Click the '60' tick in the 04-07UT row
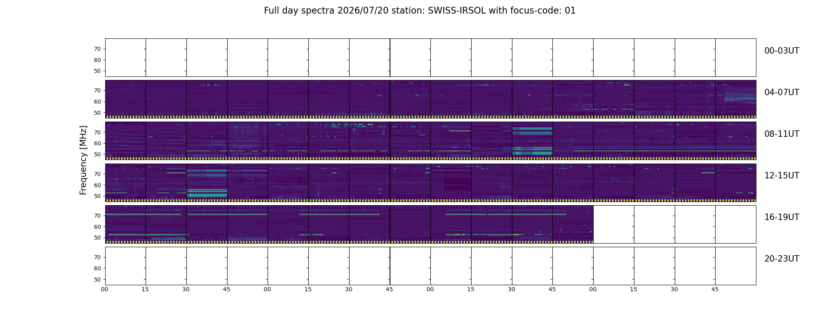The image size is (840, 320). [x=97, y=102]
